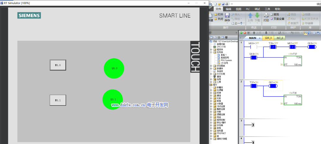Viewport: 321px width, 144px height.
Task: Collapse the 符号表 tree node
Action: coord(211,52)
